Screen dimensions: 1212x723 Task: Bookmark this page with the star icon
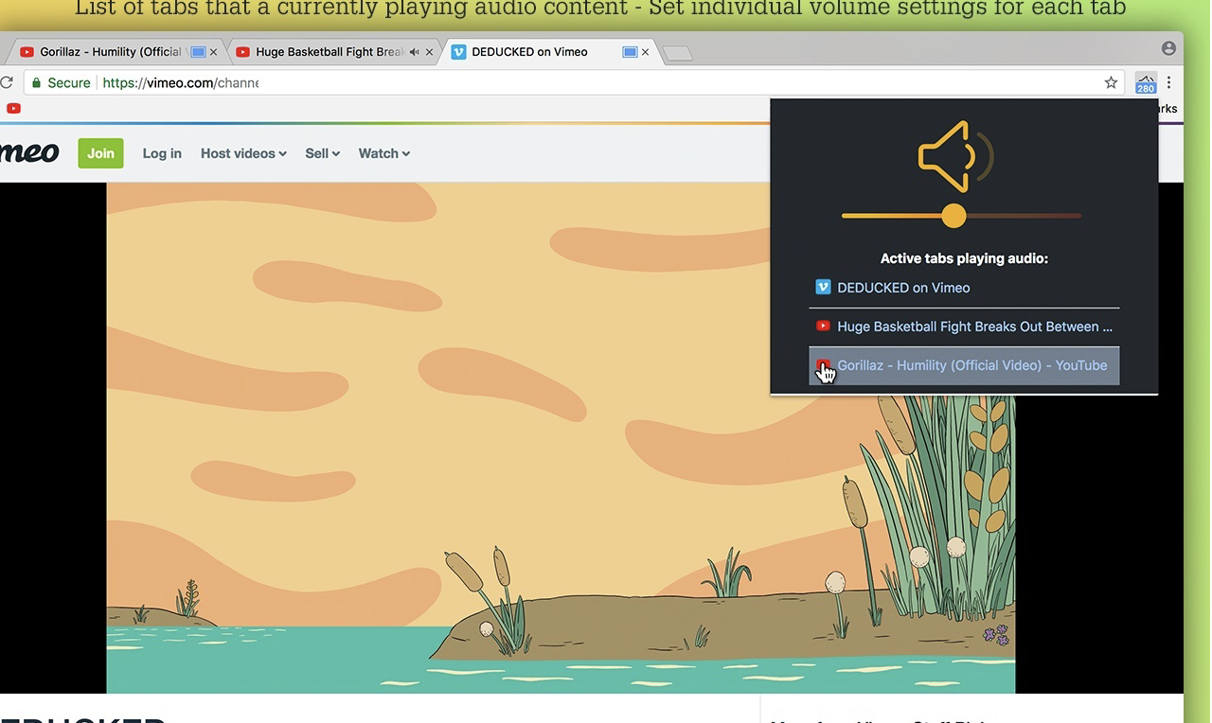[1111, 82]
